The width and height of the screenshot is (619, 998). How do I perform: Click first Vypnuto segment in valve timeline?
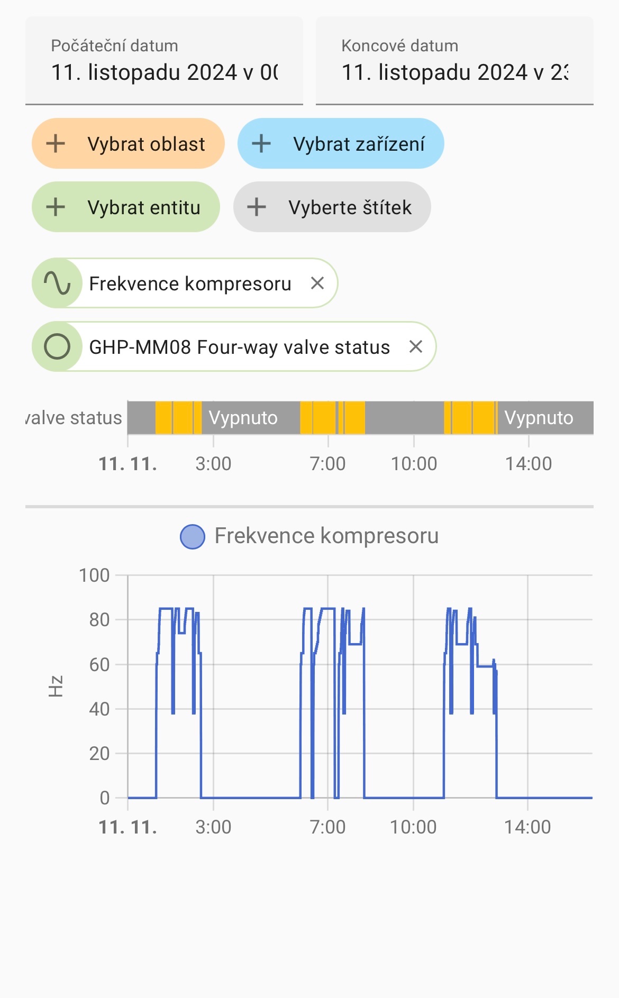pos(251,418)
